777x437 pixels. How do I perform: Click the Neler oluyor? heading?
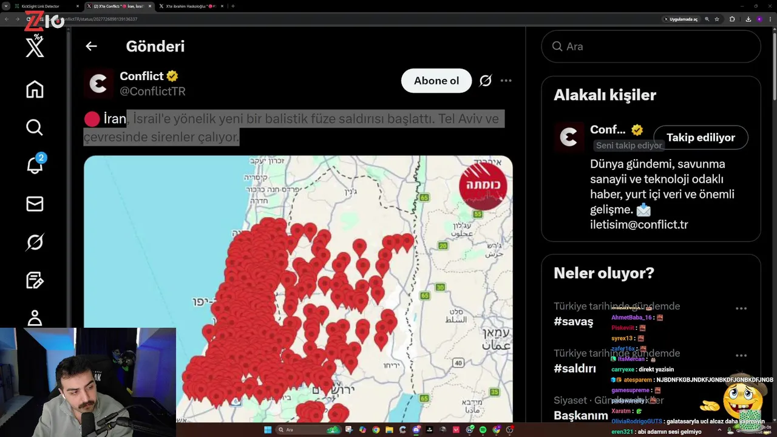tap(604, 273)
